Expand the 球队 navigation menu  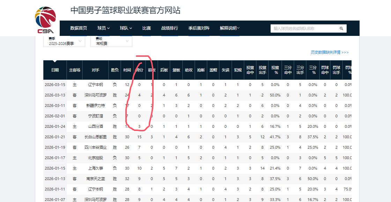click(x=126, y=28)
